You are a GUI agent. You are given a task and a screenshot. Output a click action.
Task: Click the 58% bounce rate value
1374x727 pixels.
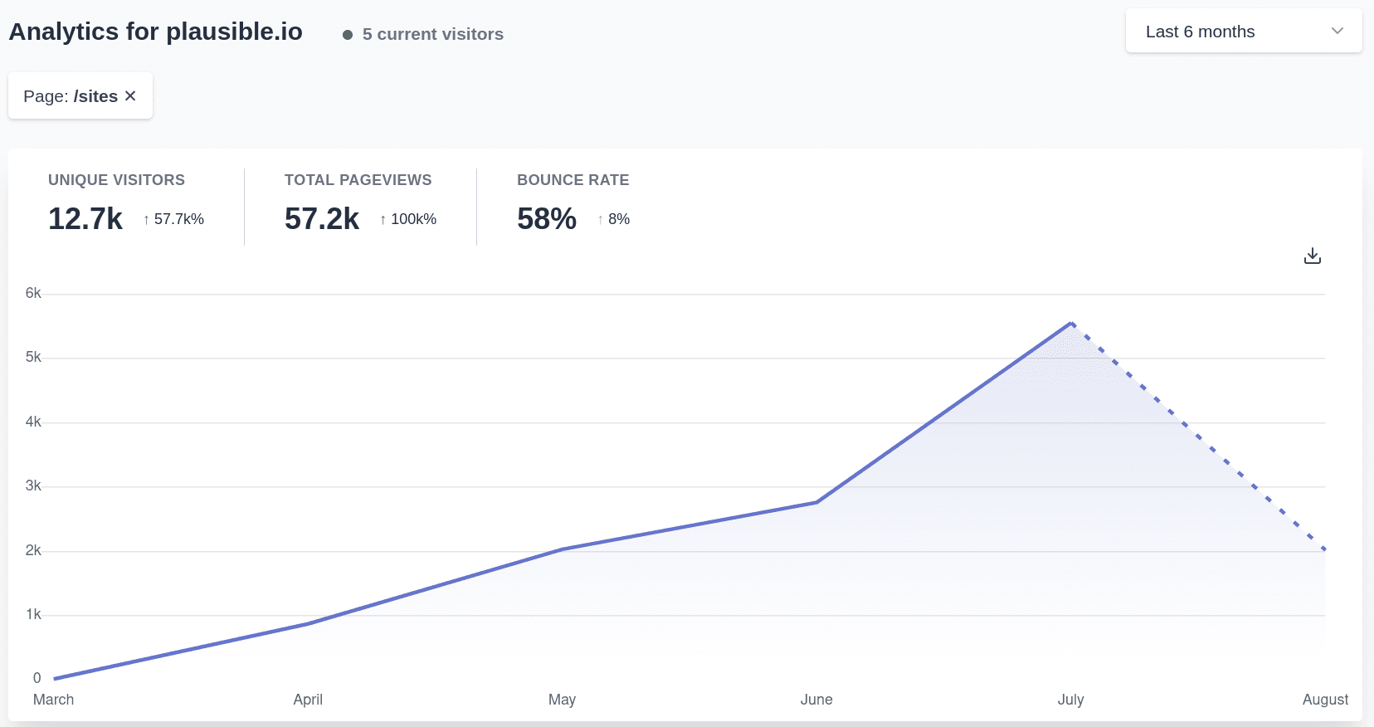coord(547,219)
